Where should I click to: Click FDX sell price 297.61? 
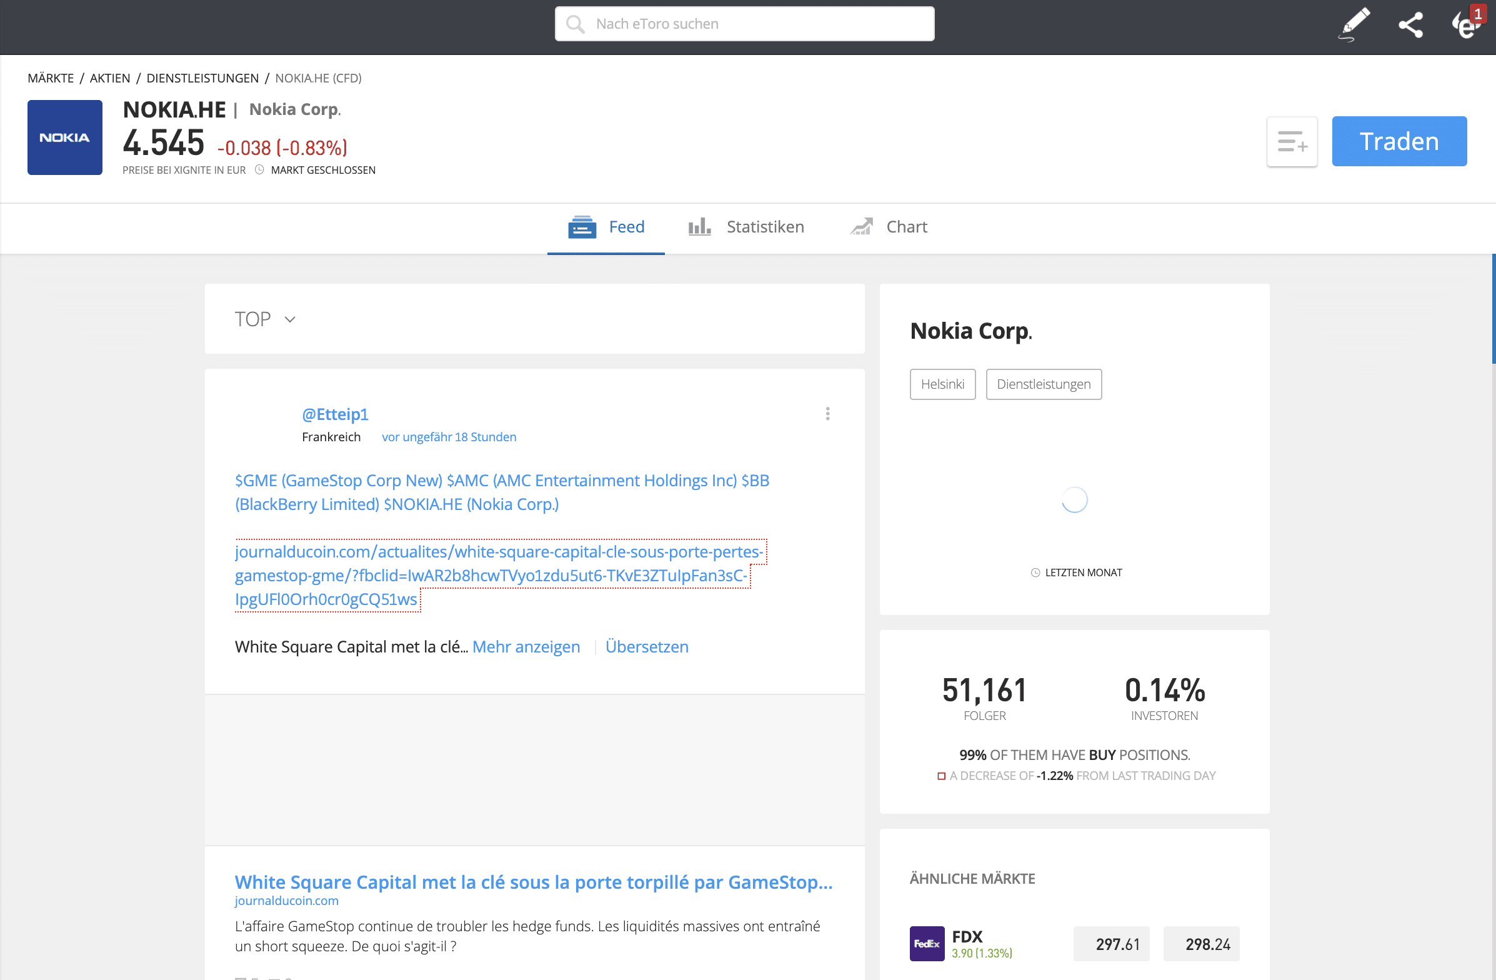1111,944
